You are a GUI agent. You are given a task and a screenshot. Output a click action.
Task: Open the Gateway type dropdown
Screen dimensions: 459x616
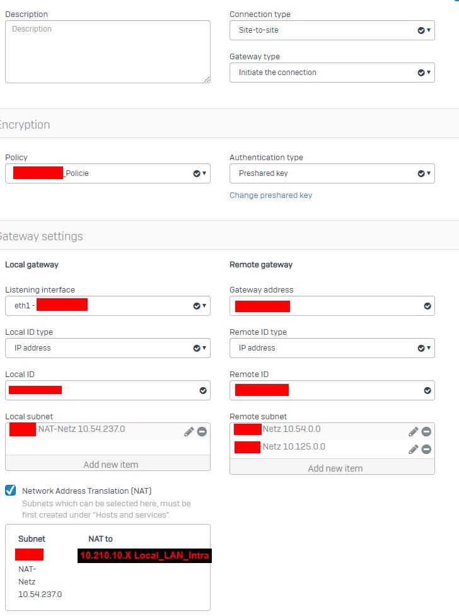pyautogui.click(x=332, y=73)
